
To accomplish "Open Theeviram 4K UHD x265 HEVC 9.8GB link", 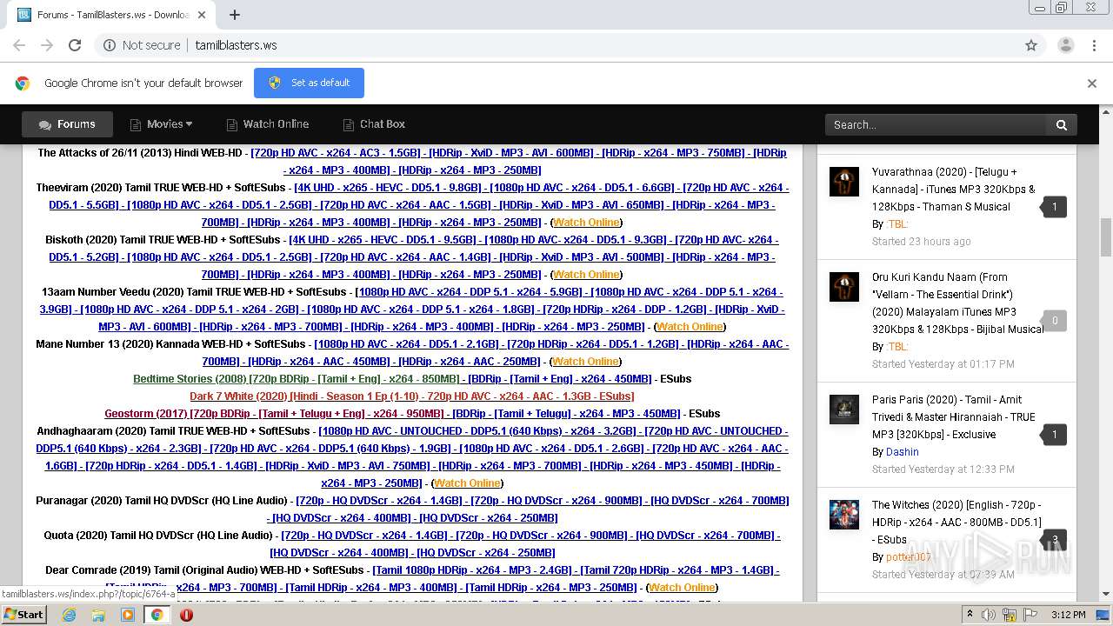I will (x=389, y=188).
